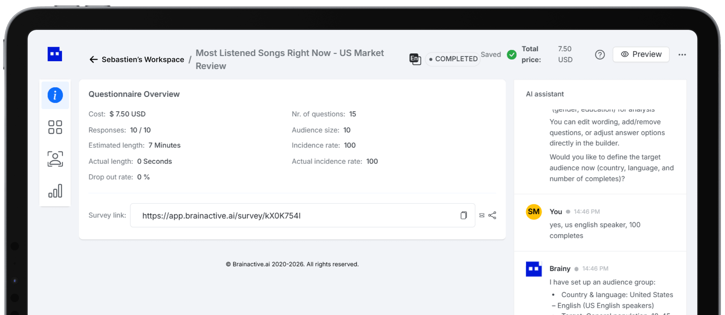
Task: Click the green Saved checkmark indicator
Action: pos(512,55)
